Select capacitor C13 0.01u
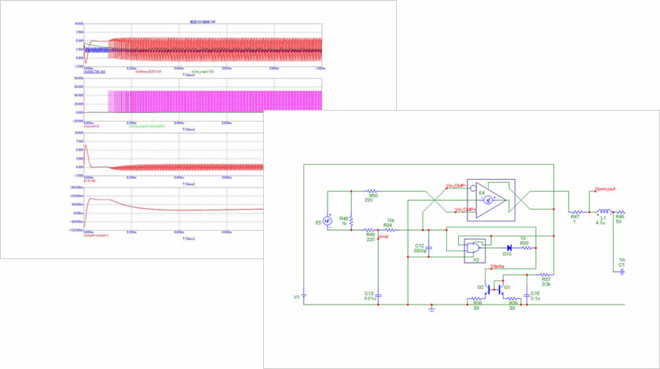Viewport: 660px width, 369px height. [x=378, y=295]
